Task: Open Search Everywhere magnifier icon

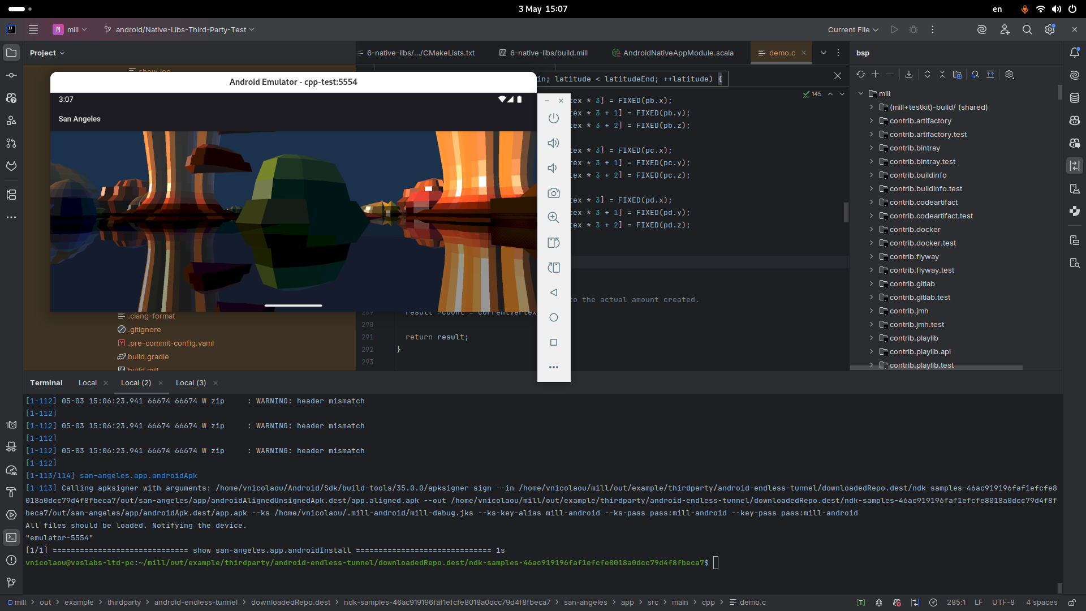Action: click(x=1027, y=29)
